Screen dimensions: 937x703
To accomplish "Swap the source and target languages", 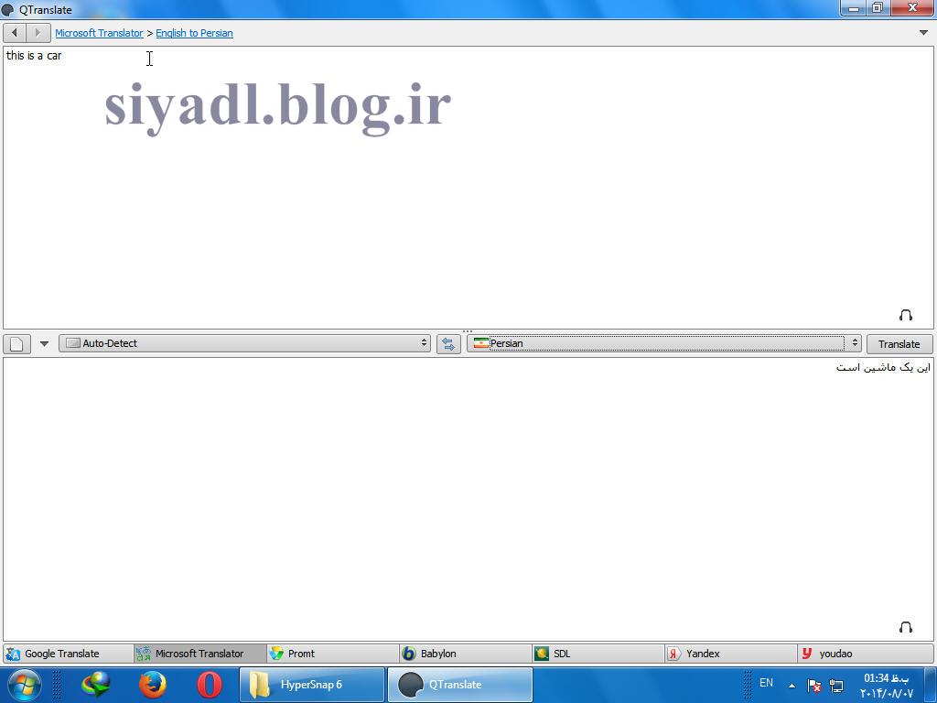I will (x=448, y=344).
